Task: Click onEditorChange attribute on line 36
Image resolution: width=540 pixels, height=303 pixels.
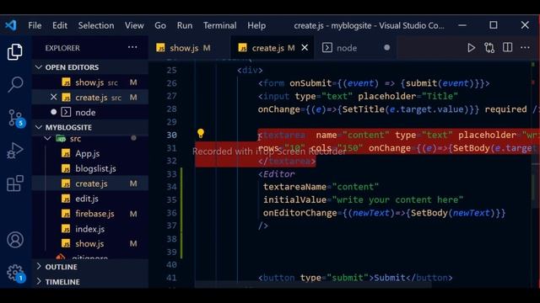Action: coord(300,213)
